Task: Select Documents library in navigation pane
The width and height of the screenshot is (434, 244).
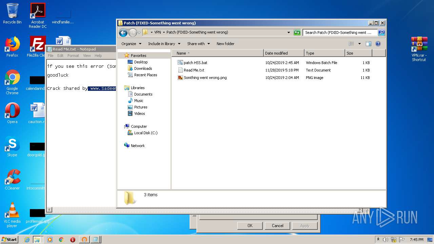Action: [143, 94]
